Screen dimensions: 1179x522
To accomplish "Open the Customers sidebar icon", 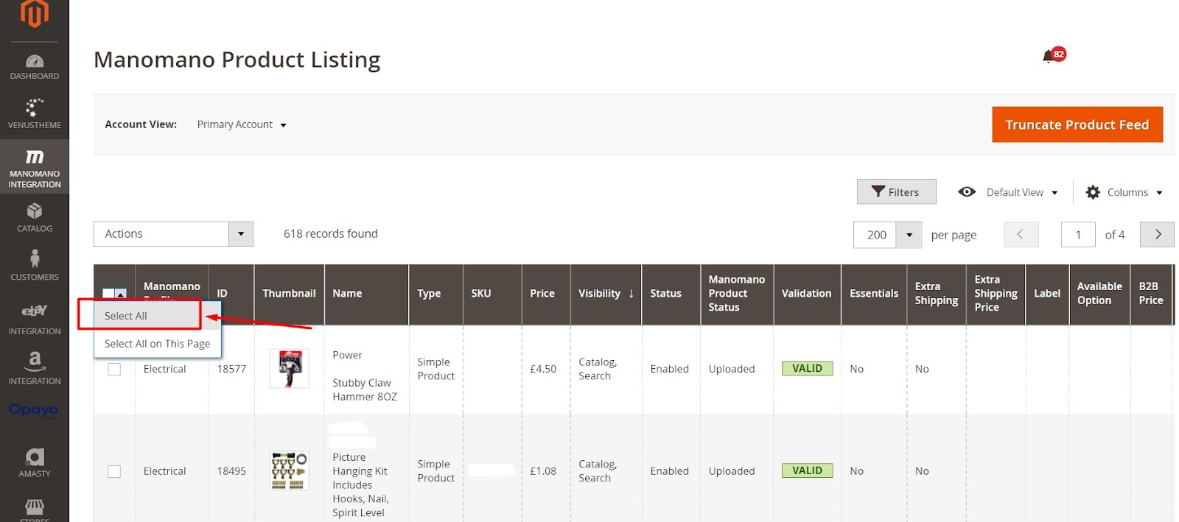I will 35,265.
